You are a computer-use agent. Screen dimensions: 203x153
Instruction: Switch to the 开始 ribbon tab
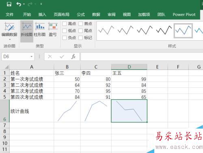point(27,14)
